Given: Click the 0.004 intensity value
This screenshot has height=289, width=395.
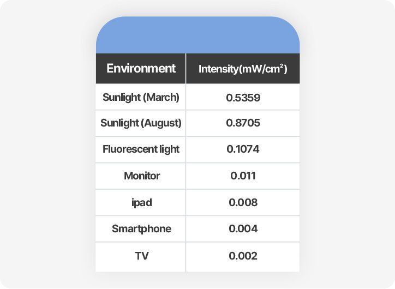Looking at the screenshot, I should (243, 228).
